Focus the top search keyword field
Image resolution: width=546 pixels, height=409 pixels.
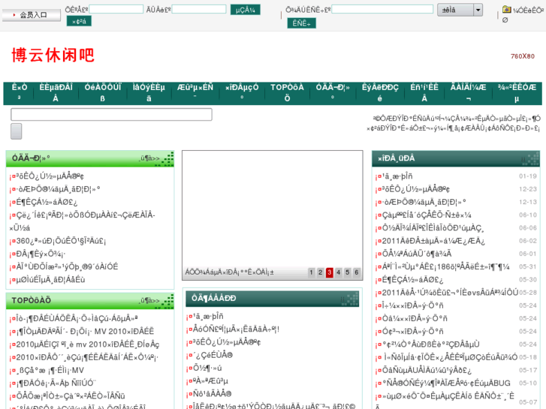pos(382,10)
